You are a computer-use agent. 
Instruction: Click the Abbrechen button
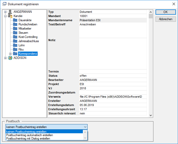pos(165,19)
